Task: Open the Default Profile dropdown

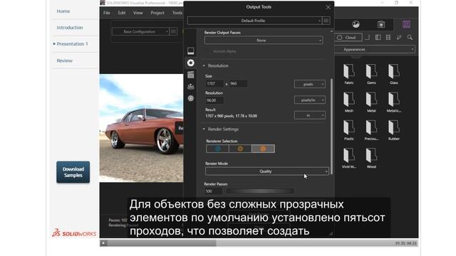Action: tap(255, 21)
